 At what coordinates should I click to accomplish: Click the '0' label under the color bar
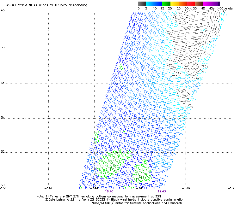(x=139, y=9)
